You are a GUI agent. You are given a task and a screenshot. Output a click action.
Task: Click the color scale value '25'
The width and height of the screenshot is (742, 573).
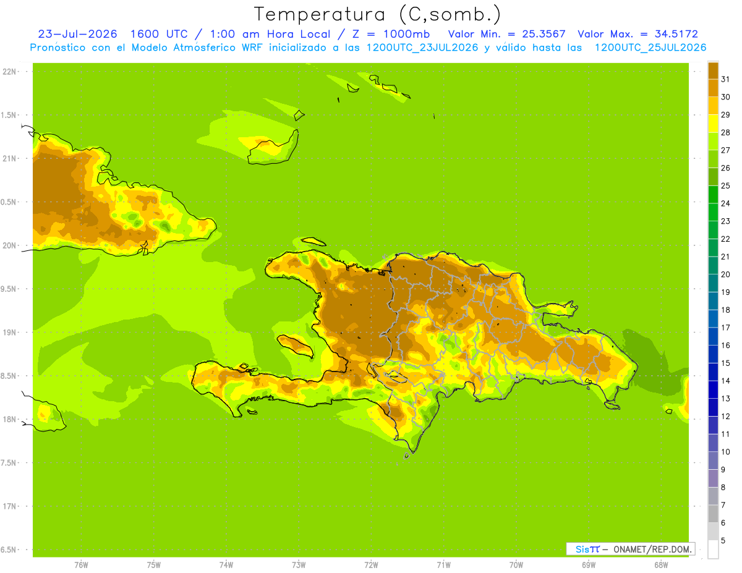(725, 185)
